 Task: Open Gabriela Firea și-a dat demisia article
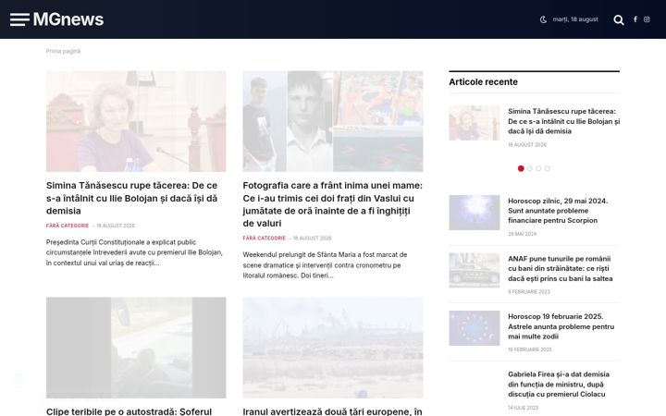coord(559,385)
